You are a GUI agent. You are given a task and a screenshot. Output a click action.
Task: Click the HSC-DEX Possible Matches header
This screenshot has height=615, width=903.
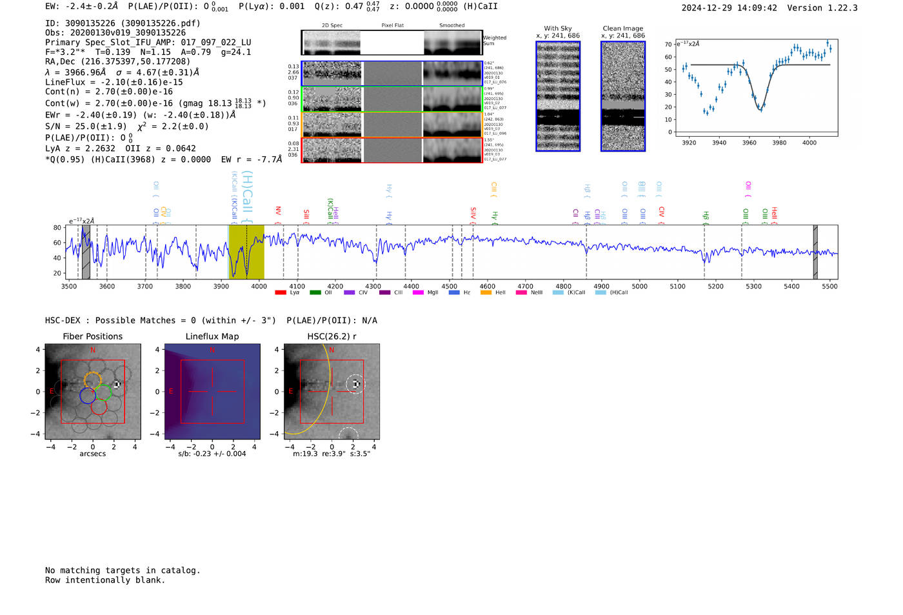(211, 321)
